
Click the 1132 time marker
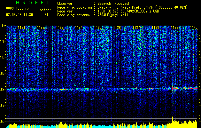(x=41, y=28)
